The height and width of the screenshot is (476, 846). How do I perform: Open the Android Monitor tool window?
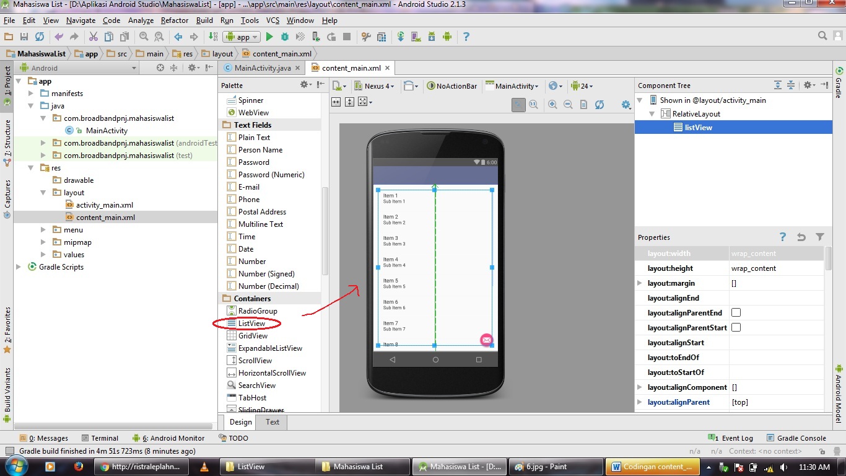[x=168, y=438]
